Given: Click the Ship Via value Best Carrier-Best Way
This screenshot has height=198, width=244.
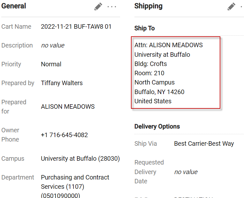Looking at the screenshot, I should point(204,143).
